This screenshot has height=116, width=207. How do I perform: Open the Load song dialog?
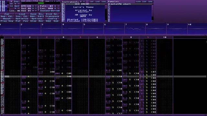[22, 14]
